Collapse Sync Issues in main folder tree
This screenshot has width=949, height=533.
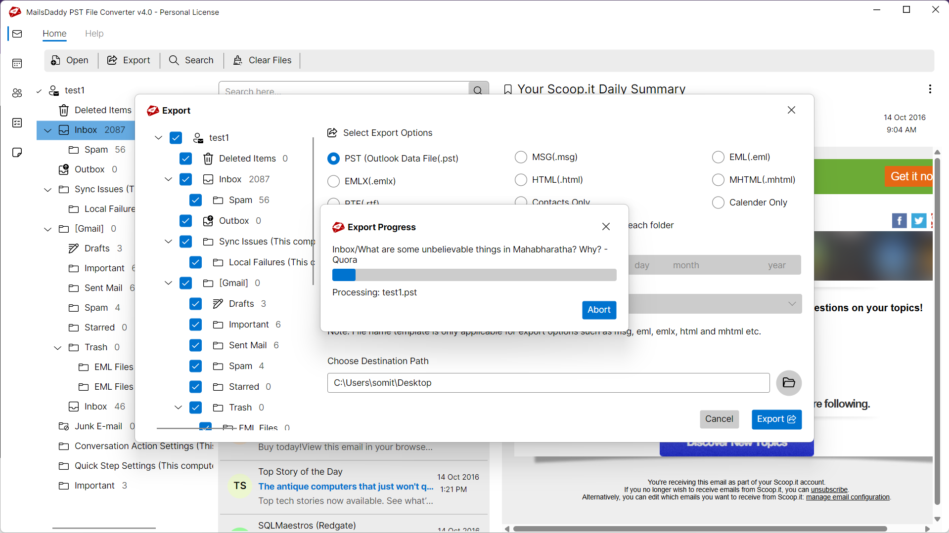coord(48,190)
